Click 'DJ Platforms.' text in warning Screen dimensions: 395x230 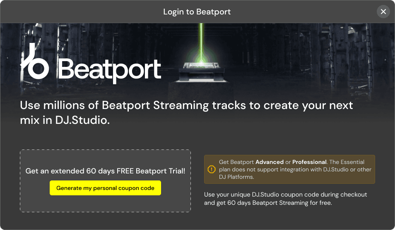point(236,177)
